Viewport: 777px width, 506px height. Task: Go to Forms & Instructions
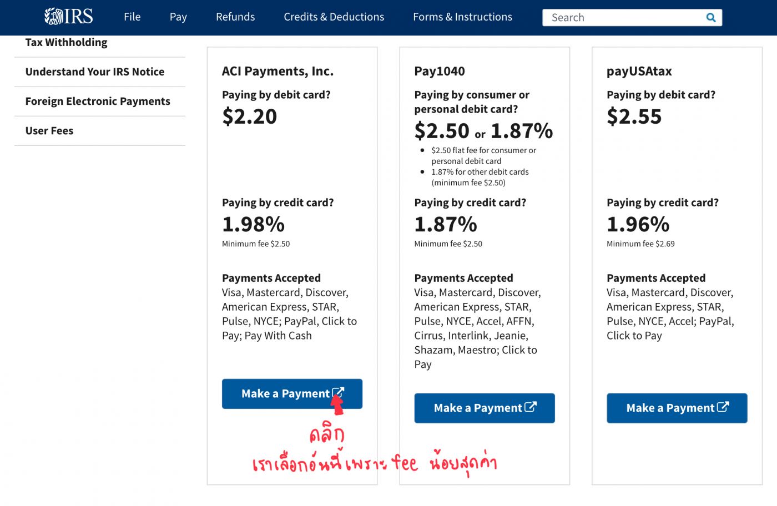coord(462,17)
